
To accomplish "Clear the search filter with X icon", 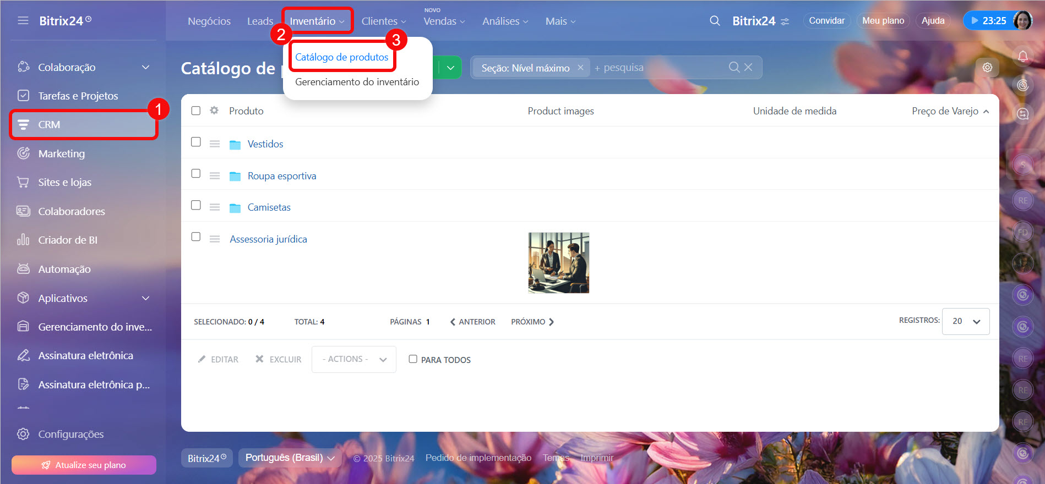I will click(x=748, y=67).
